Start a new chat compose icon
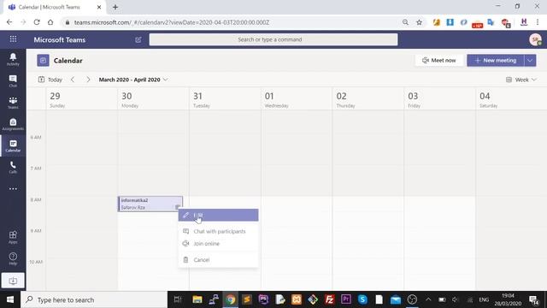The height and width of the screenshot is (308, 547). (138, 39)
